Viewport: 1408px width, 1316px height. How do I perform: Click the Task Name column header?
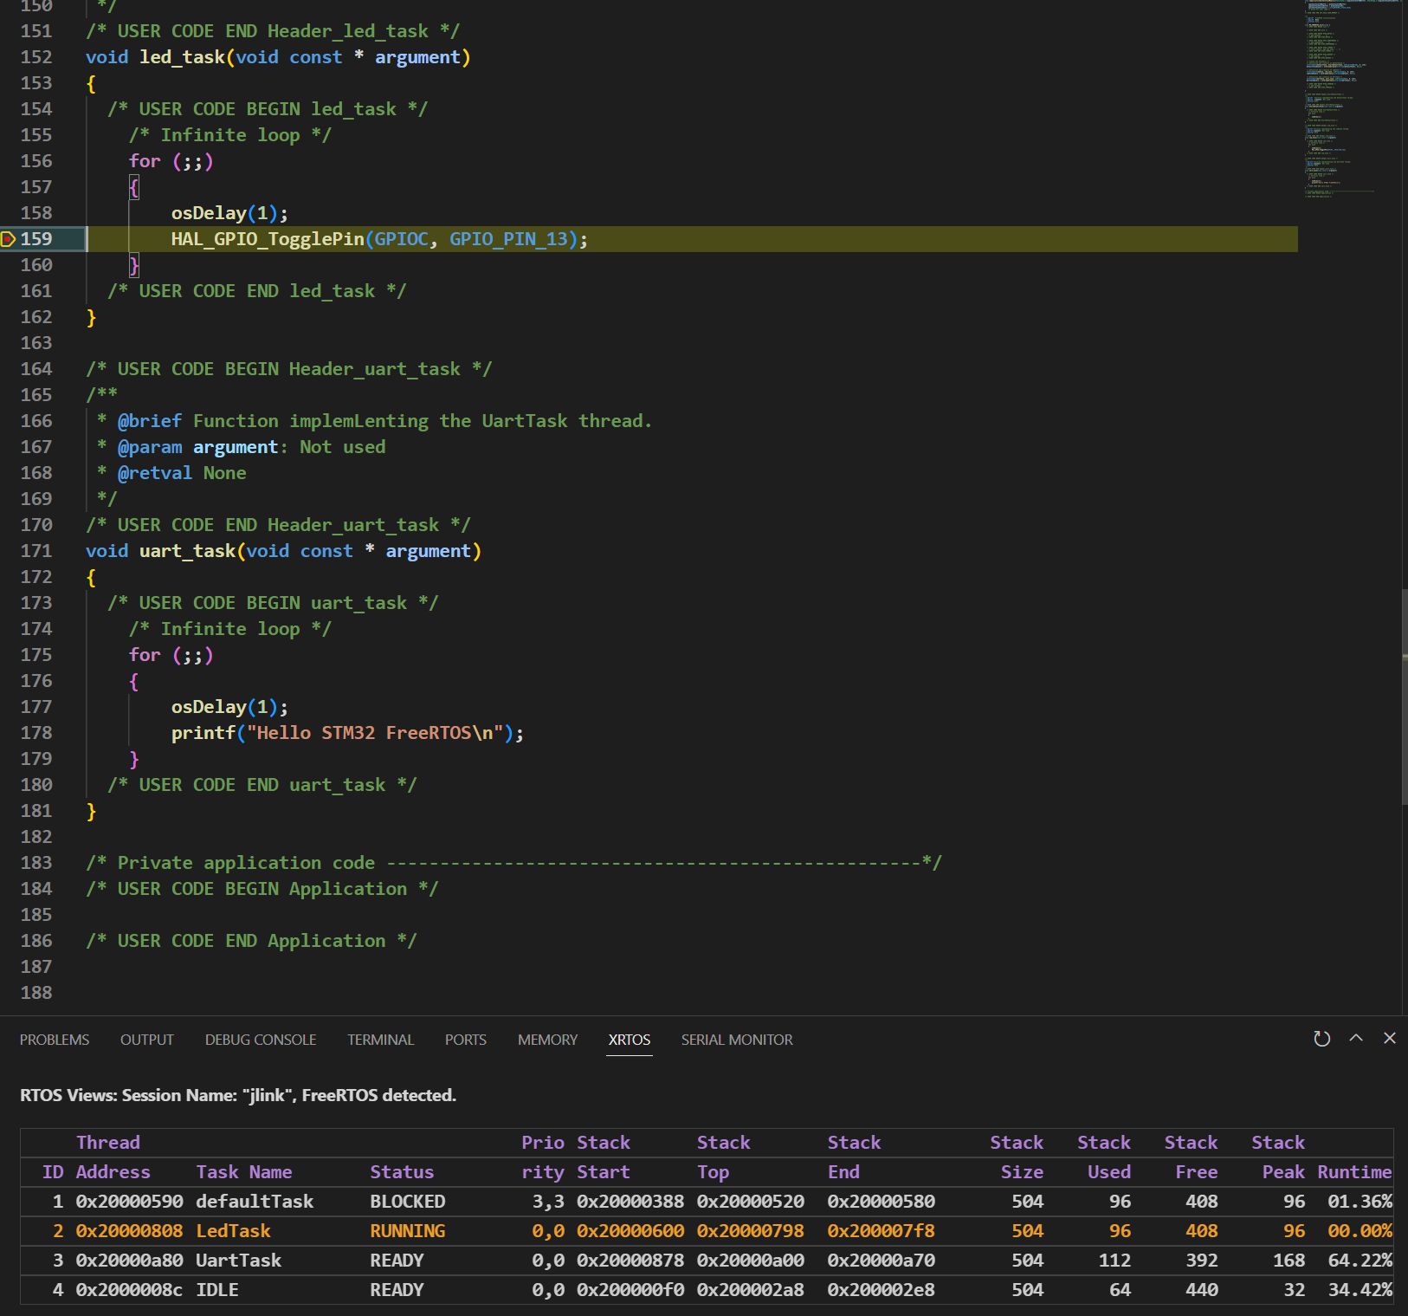coord(244,1172)
